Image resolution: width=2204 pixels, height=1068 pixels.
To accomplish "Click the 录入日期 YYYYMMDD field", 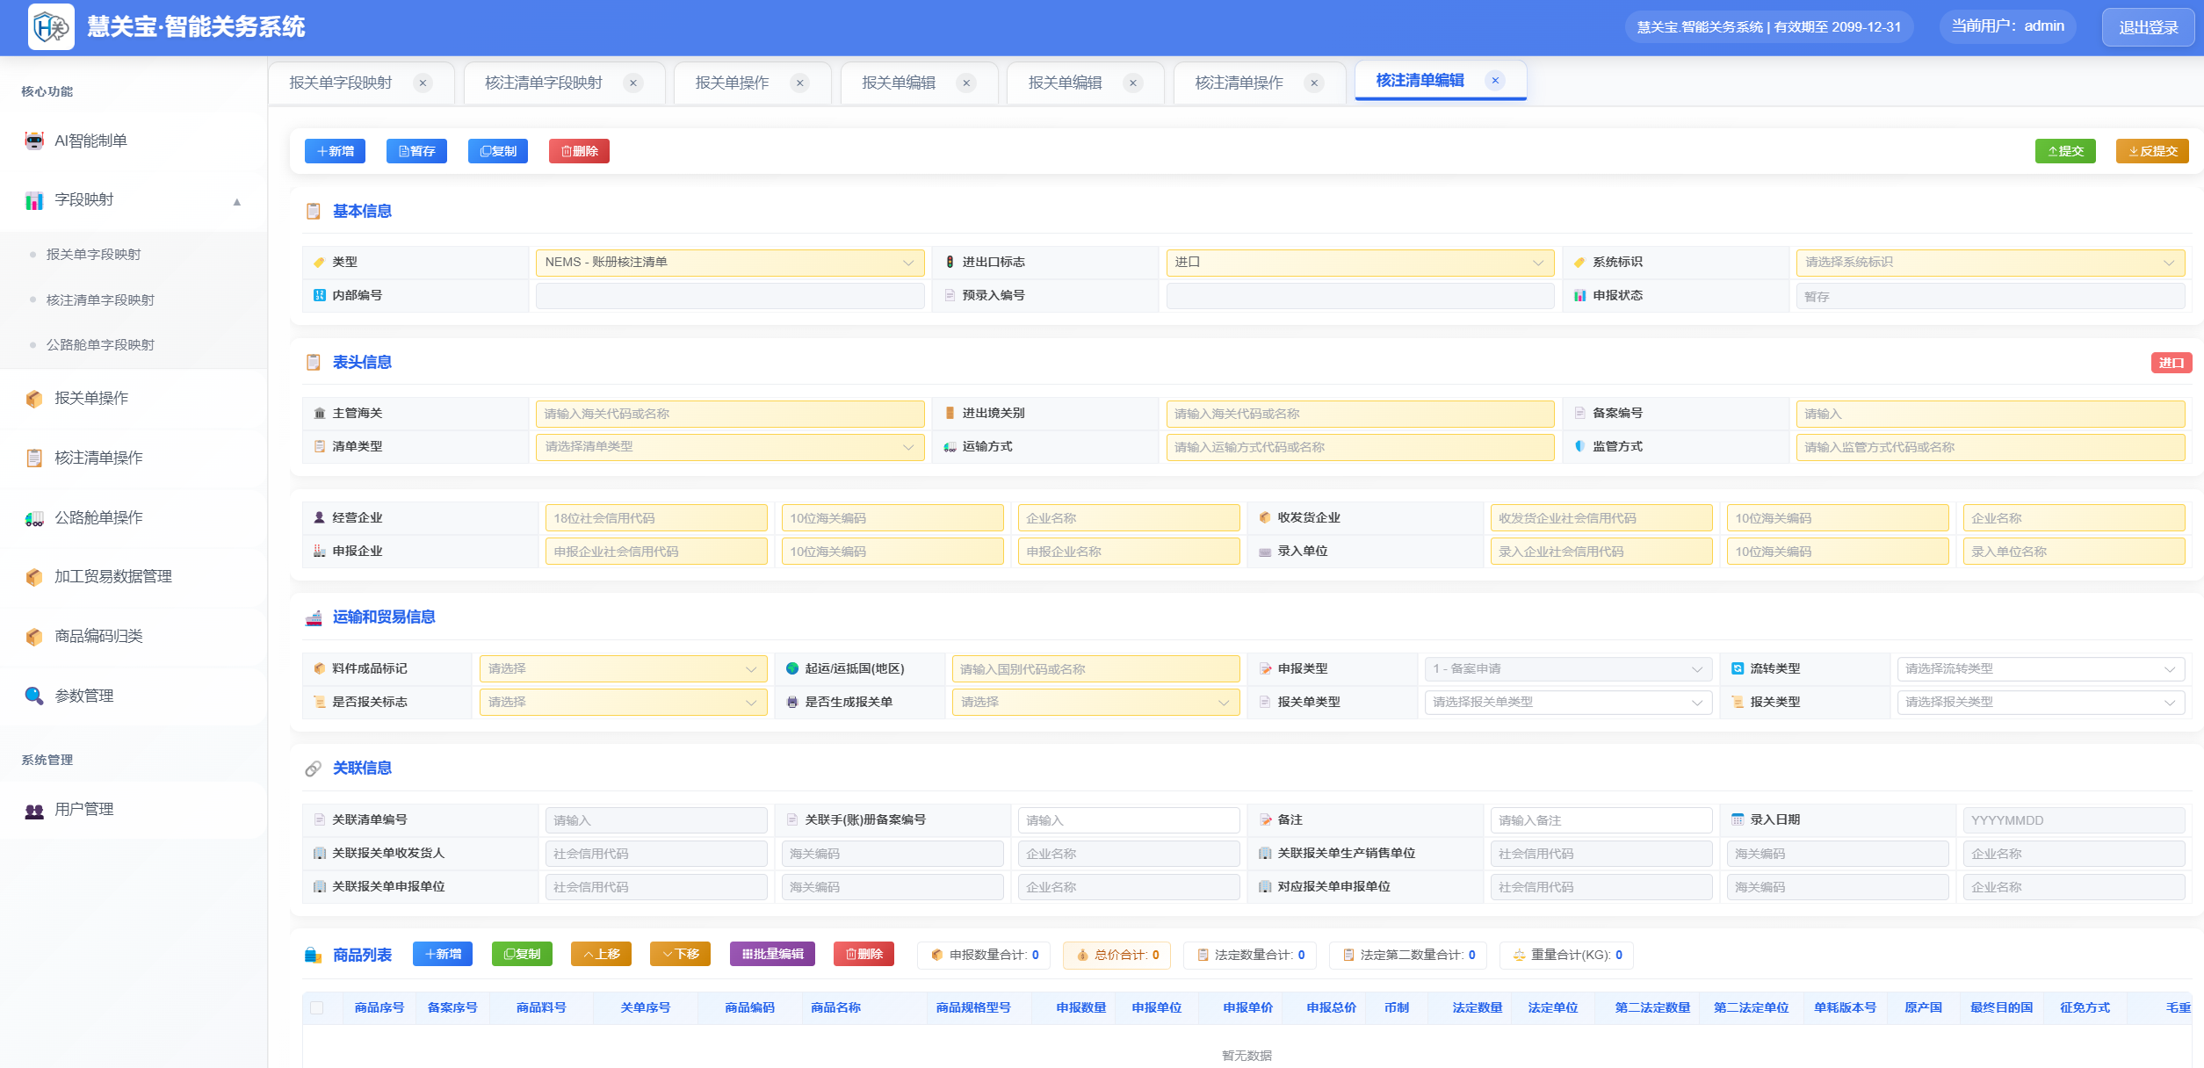I will coord(2073,820).
